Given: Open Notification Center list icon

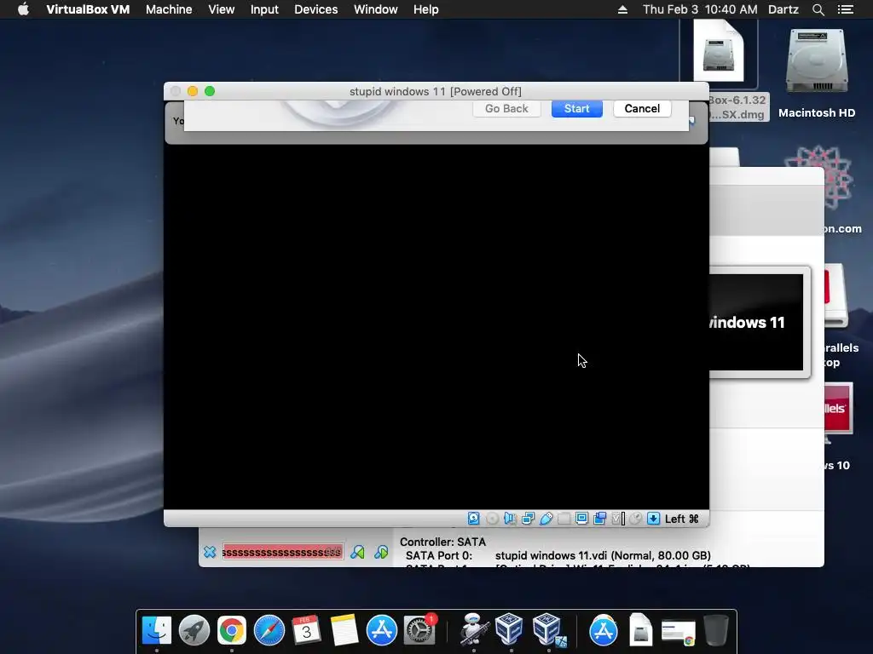Looking at the screenshot, I should pyautogui.click(x=845, y=9).
